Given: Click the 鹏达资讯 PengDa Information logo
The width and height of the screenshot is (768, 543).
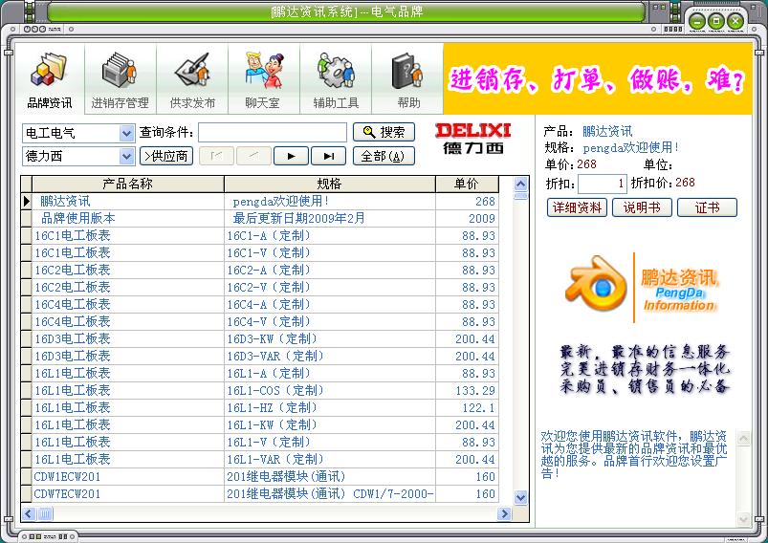Looking at the screenshot, I should tap(642, 286).
